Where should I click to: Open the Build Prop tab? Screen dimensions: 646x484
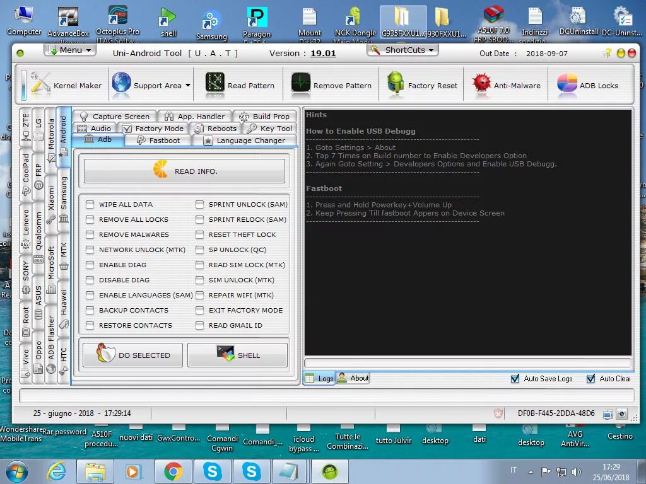point(264,117)
